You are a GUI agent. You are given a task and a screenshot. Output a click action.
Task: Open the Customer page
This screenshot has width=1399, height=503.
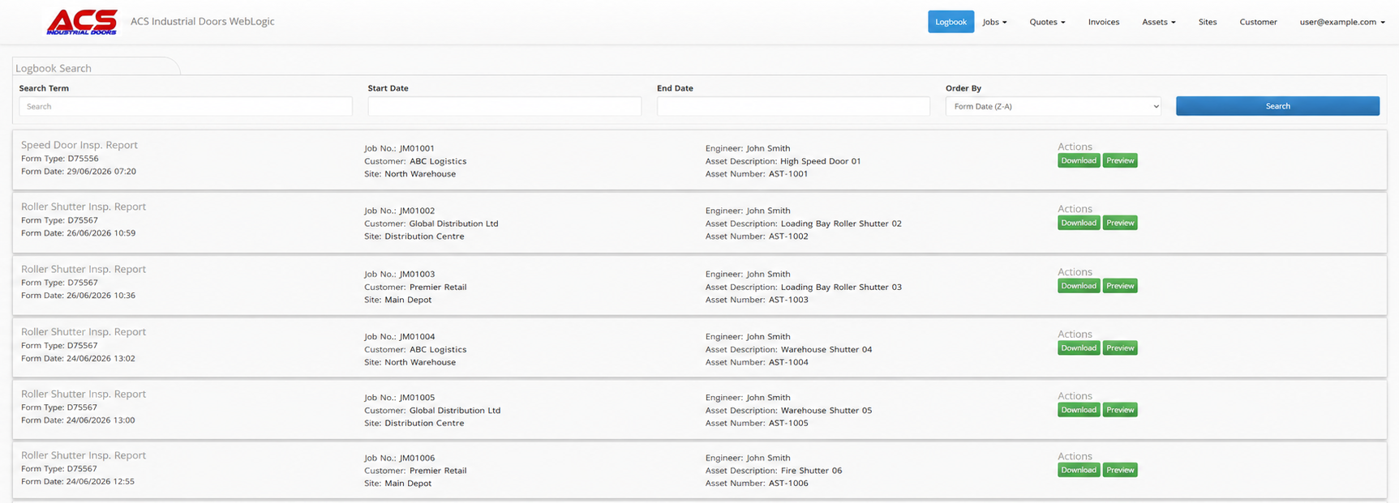click(1258, 22)
